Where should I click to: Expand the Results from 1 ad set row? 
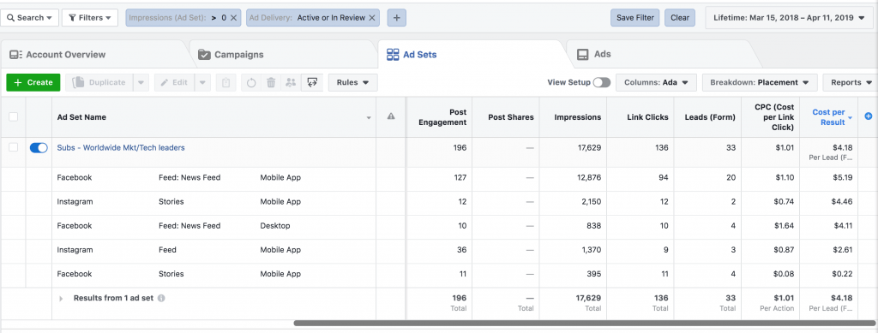61,299
